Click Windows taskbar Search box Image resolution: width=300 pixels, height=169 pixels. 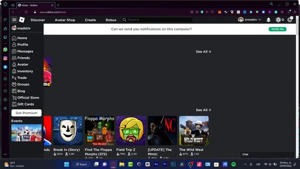82,164
